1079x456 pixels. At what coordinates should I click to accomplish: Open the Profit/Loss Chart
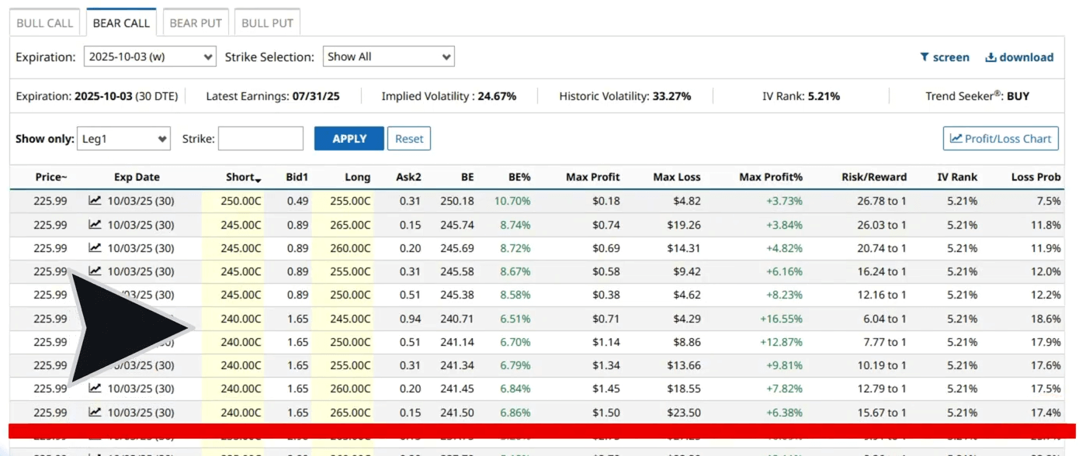point(1001,138)
